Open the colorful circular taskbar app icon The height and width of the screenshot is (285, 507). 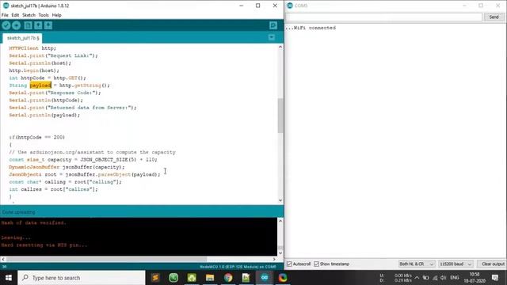click(x=283, y=278)
